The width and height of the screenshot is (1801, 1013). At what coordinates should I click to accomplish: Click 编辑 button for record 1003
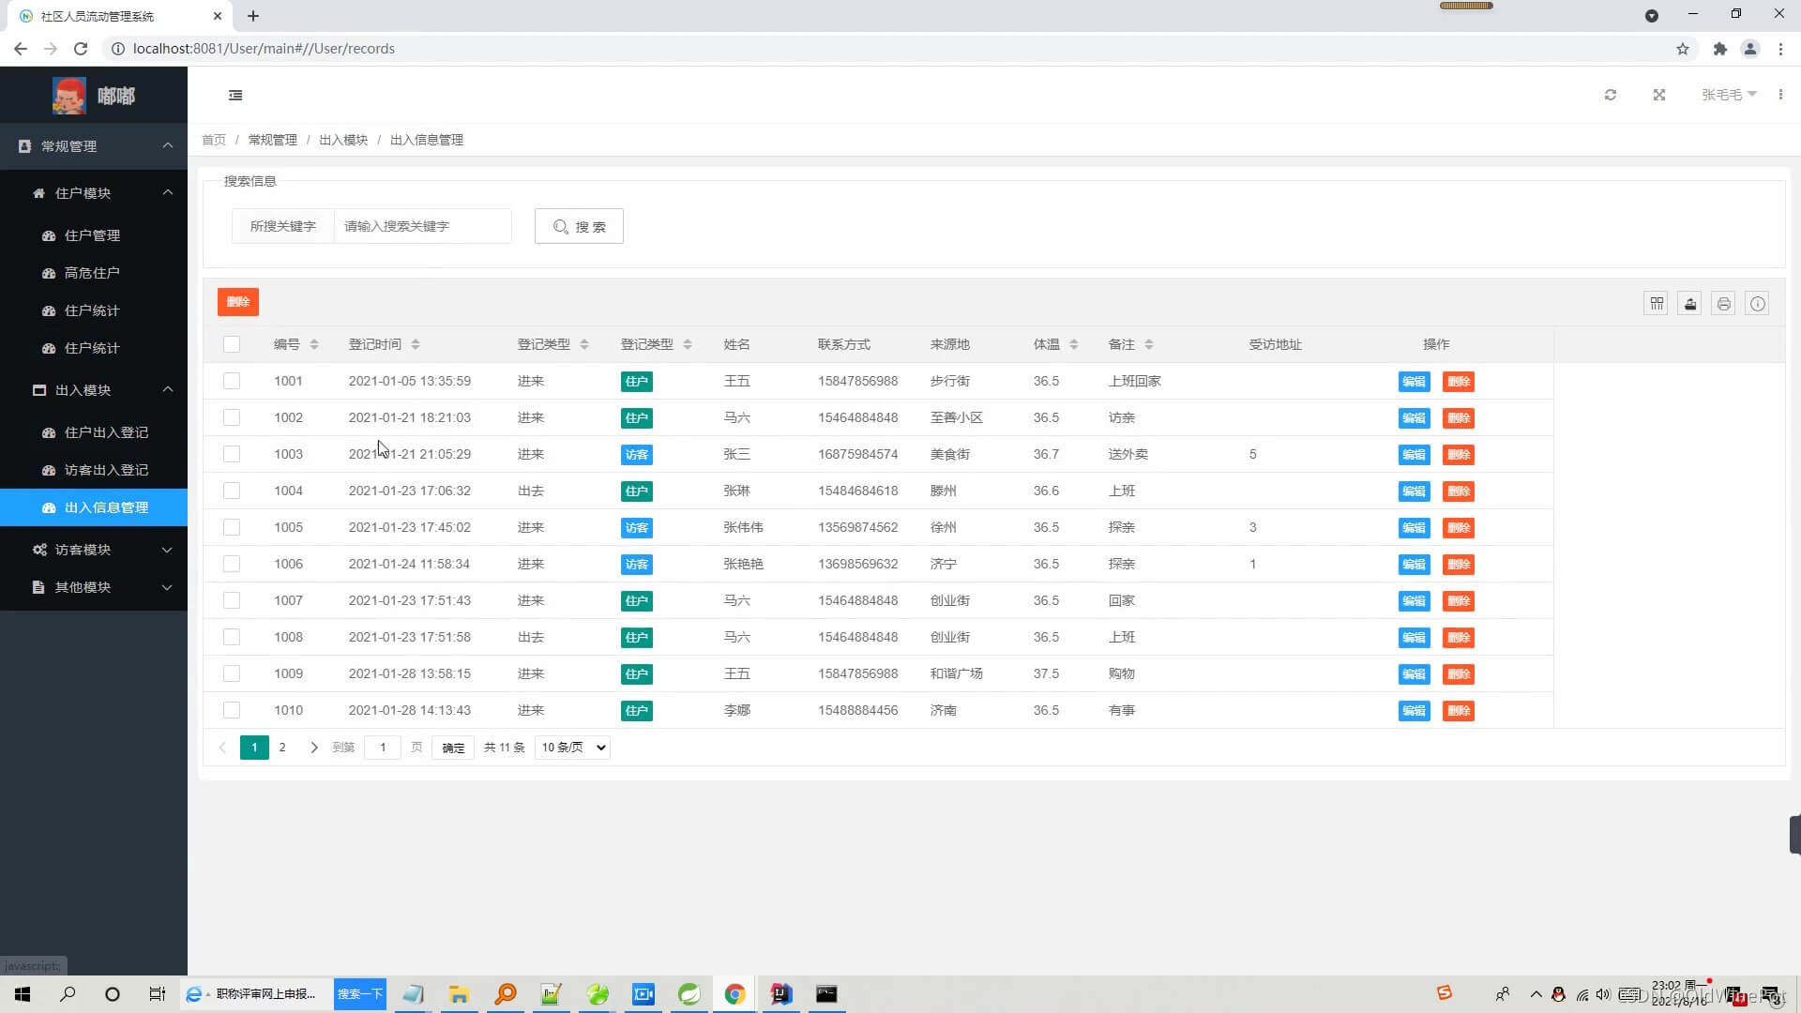pyautogui.click(x=1414, y=454)
